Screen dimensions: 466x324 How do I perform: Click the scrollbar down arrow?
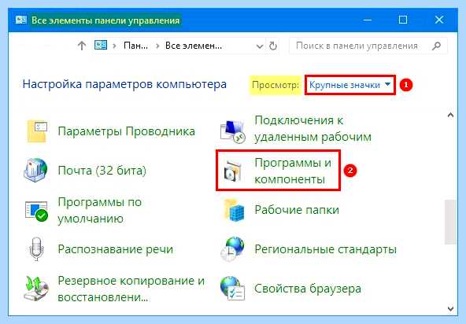(450, 309)
